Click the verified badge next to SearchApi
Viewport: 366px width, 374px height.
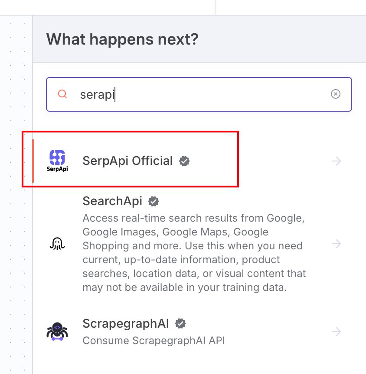point(154,201)
